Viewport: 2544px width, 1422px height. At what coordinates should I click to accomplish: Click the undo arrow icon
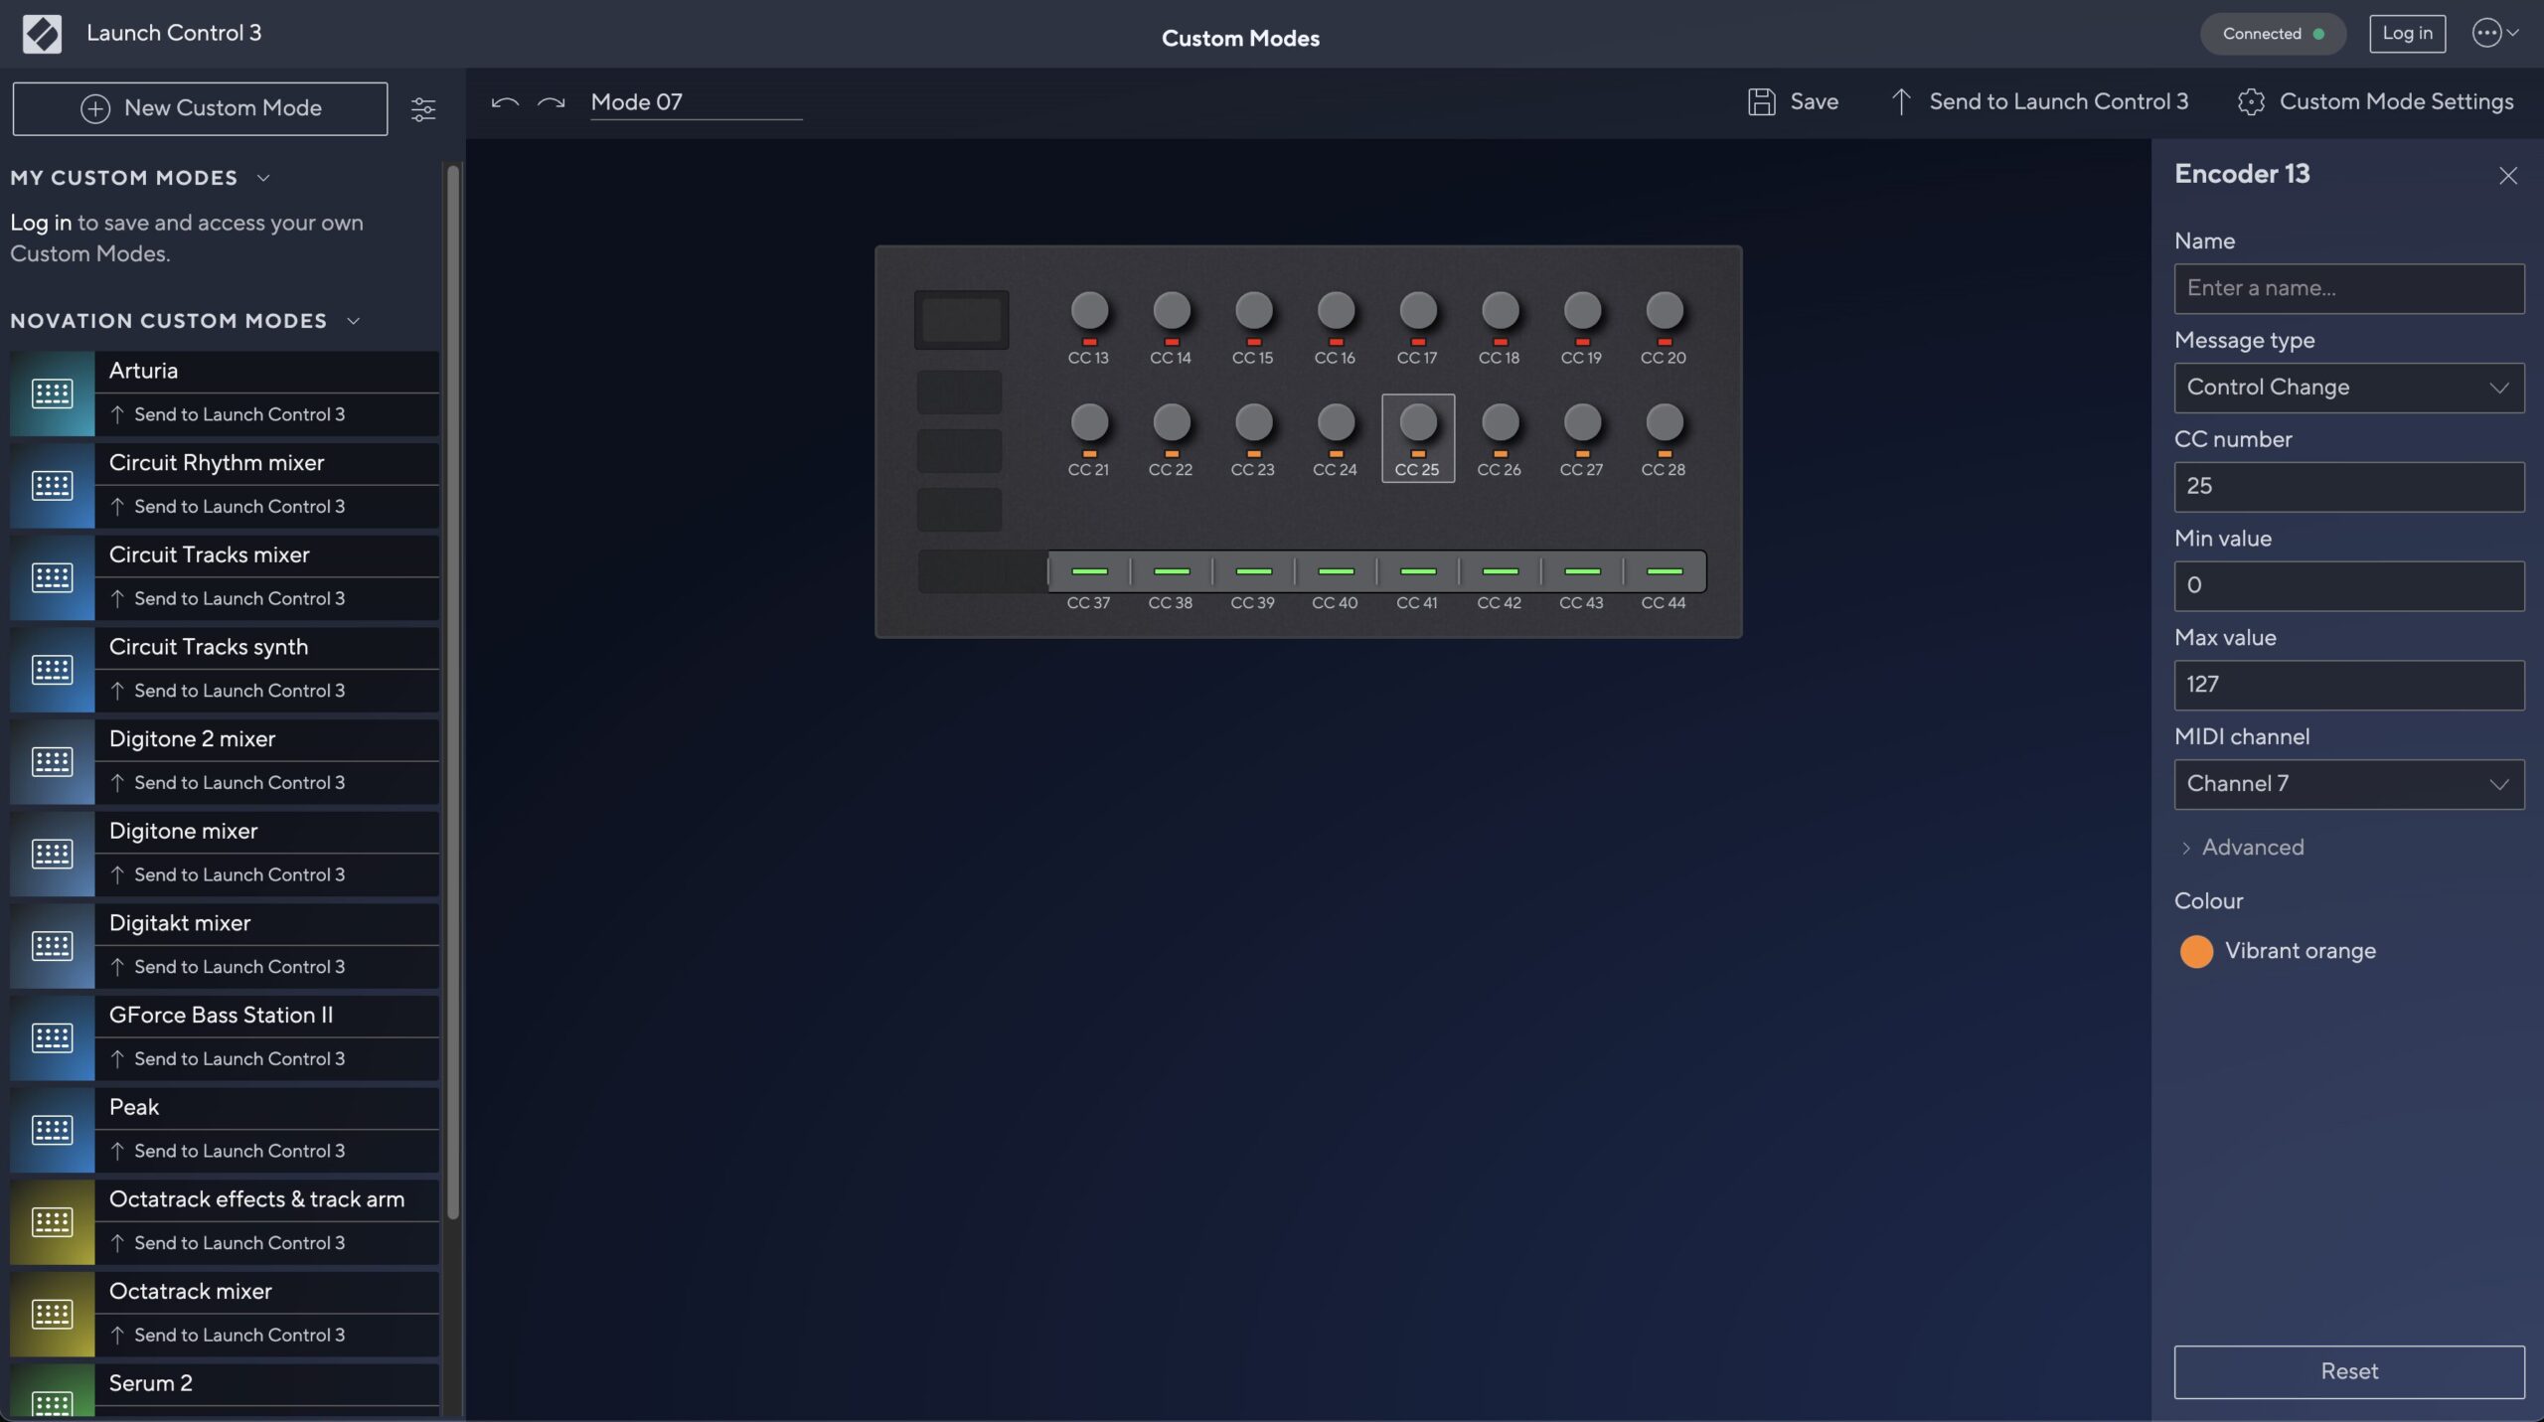tap(505, 102)
